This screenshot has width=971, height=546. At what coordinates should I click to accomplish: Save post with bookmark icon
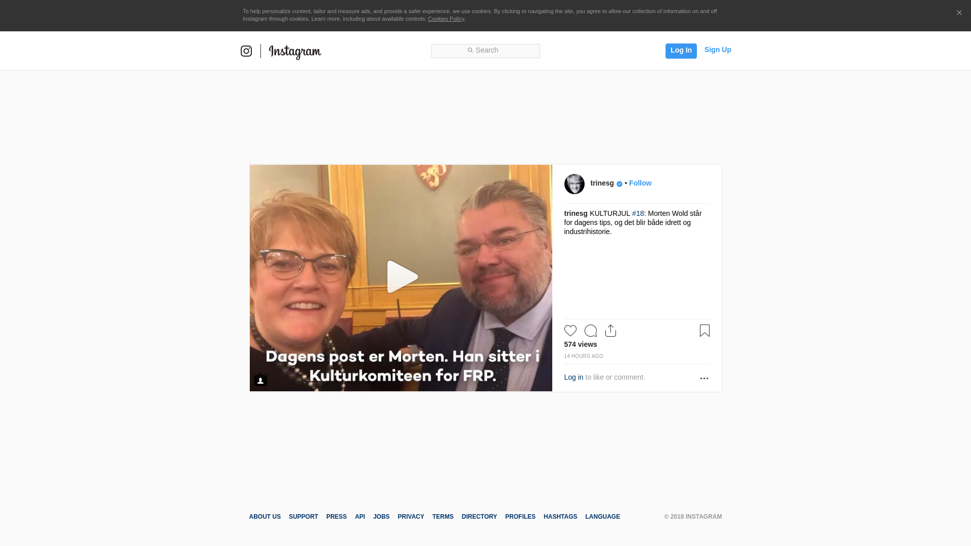click(x=704, y=331)
